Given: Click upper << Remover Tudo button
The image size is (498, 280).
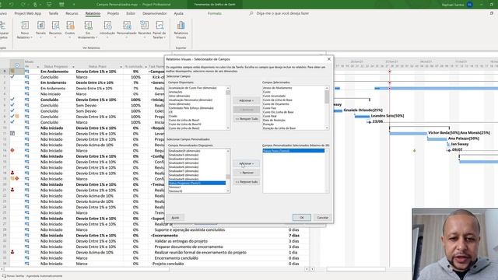Looking at the screenshot, I should 246,119.
